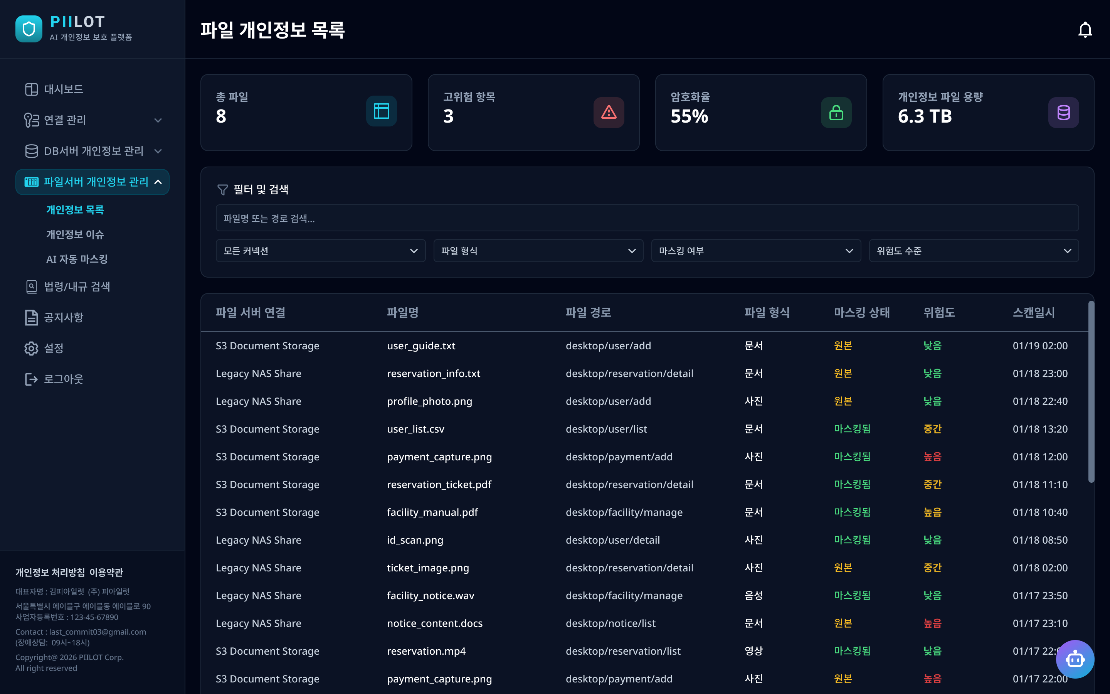Select AI 자동 마스킹 submenu item
Screen dimensions: 1110x694
click(x=77, y=259)
